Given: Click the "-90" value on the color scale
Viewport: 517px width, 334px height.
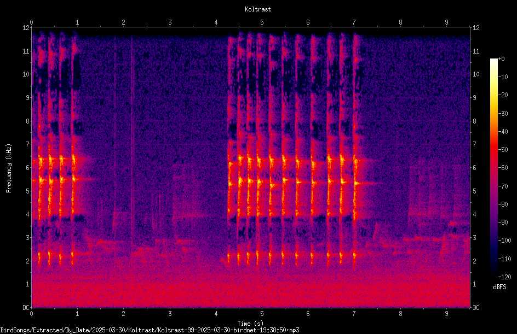Looking at the screenshot, I should click(x=503, y=222).
